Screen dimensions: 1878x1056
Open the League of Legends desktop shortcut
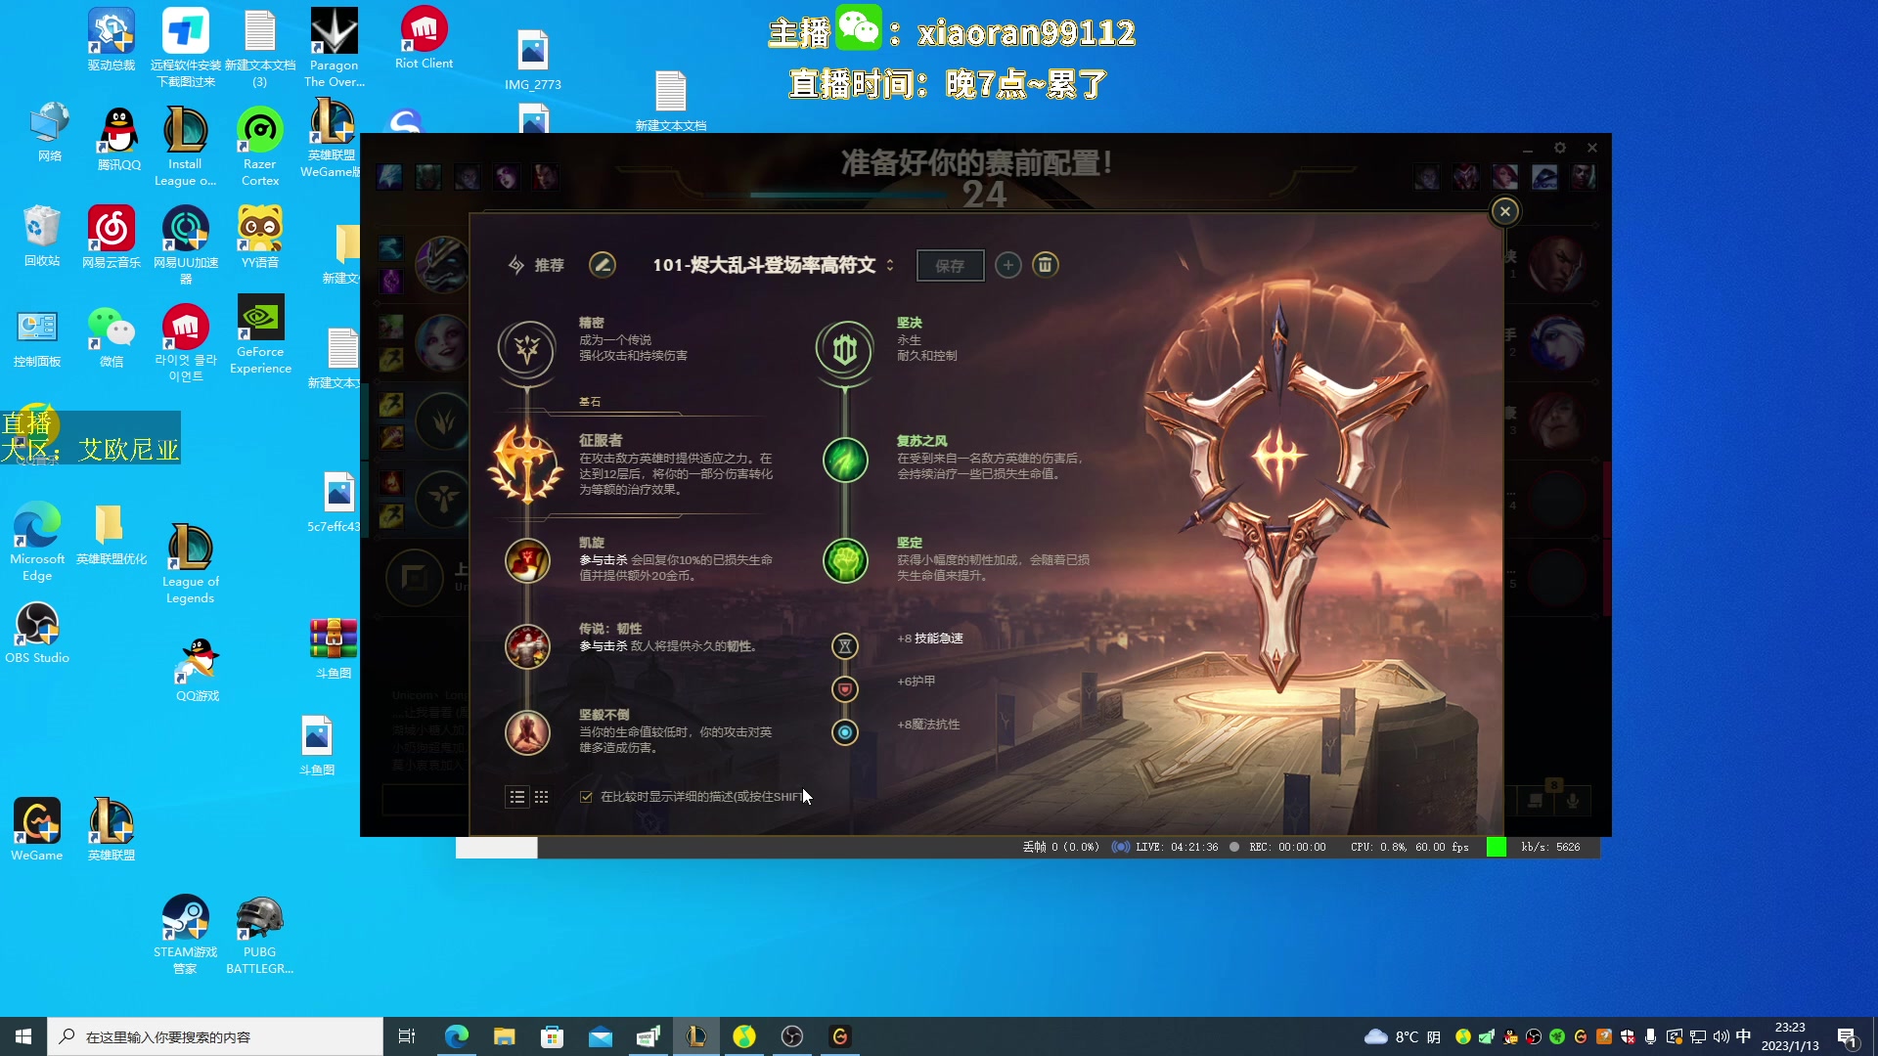(191, 564)
